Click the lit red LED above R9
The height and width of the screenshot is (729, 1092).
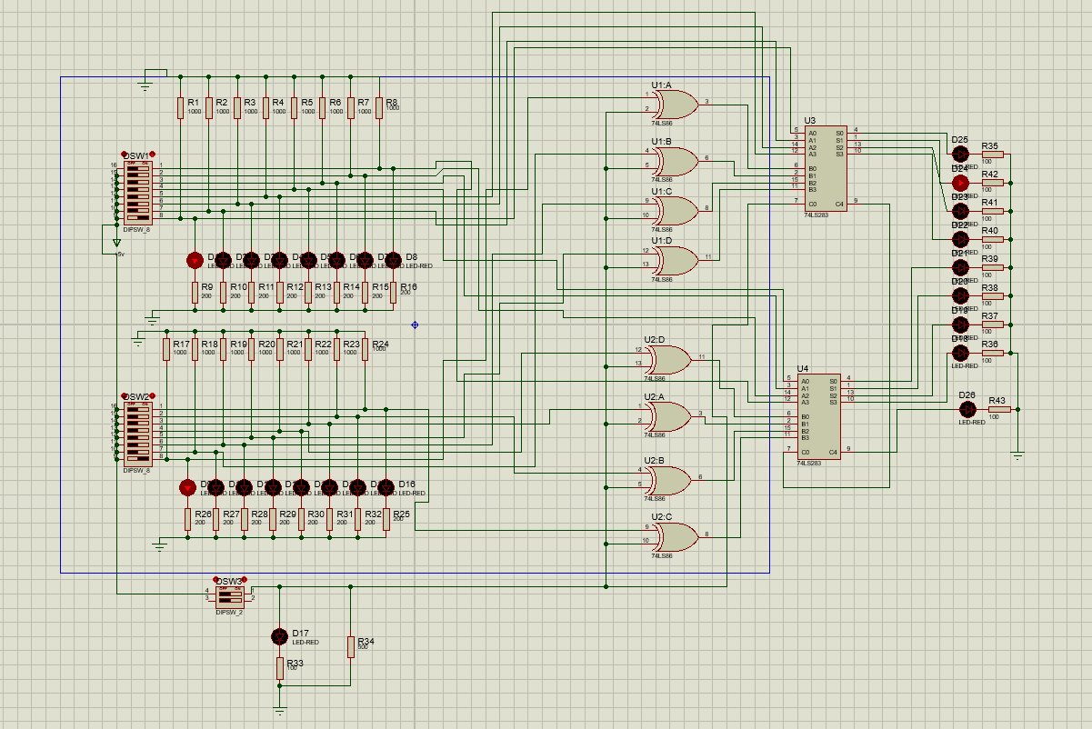click(x=195, y=260)
